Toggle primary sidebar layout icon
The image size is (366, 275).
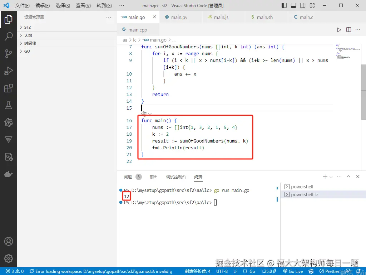pos(284,5)
